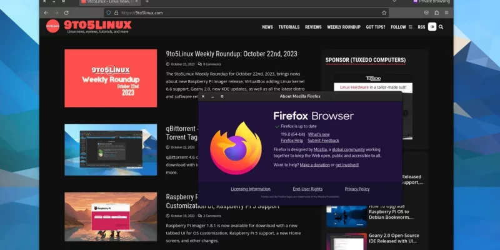Open the GOT TIPS? menu item

coord(376,27)
